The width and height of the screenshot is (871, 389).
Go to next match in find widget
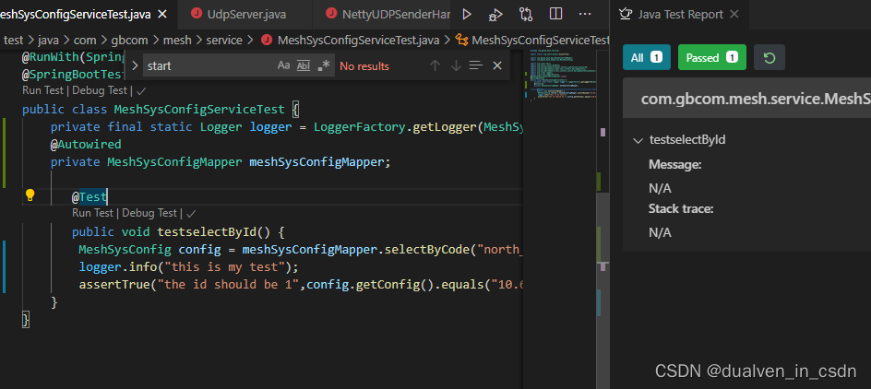[x=456, y=65]
